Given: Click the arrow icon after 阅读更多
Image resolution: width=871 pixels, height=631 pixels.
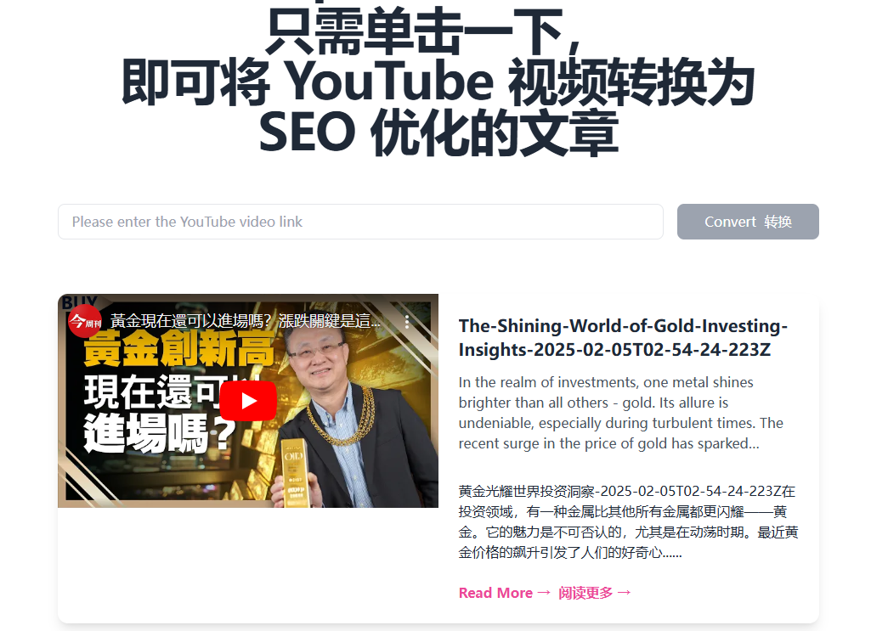Looking at the screenshot, I should point(625,593).
